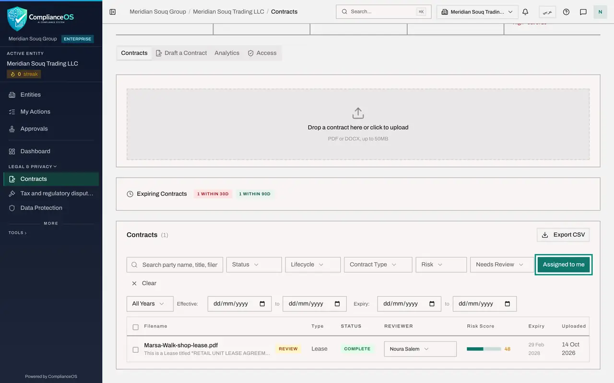Clear all contract filters
Image resolution: width=614 pixels, height=383 pixels.
coord(144,283)
